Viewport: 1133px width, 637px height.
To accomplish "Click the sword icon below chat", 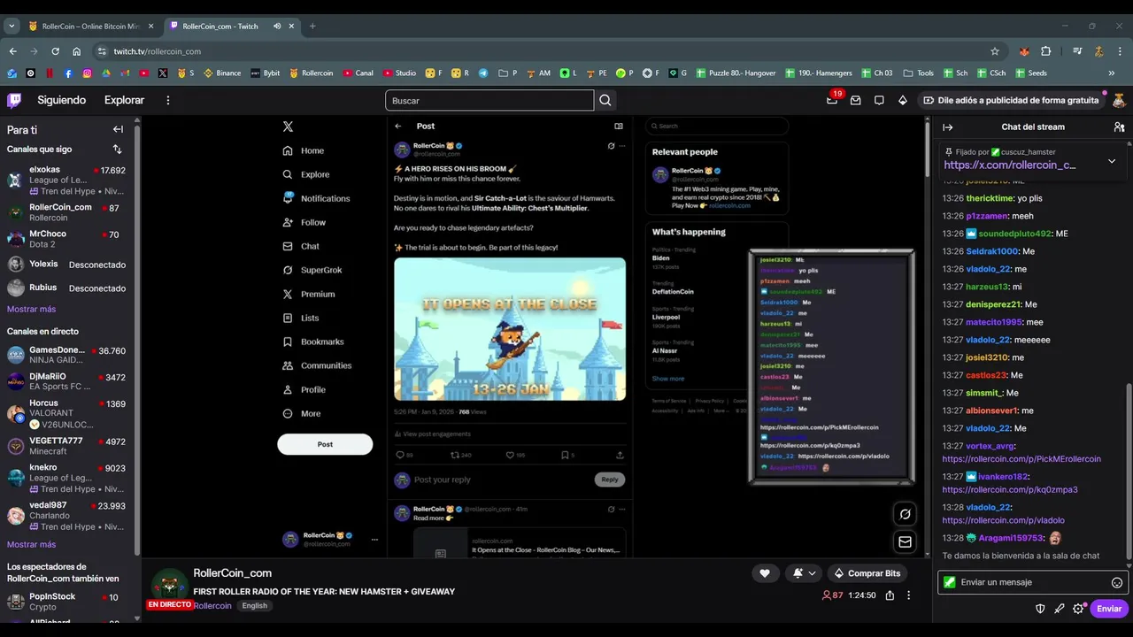I will tap(1060, 609).
